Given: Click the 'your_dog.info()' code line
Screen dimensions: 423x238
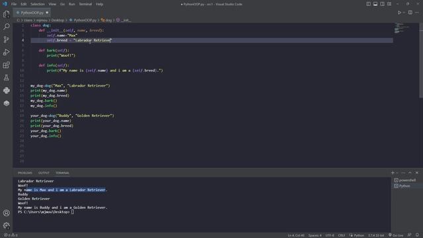Looking at the screenshot, I should click(x=46, y=136).
